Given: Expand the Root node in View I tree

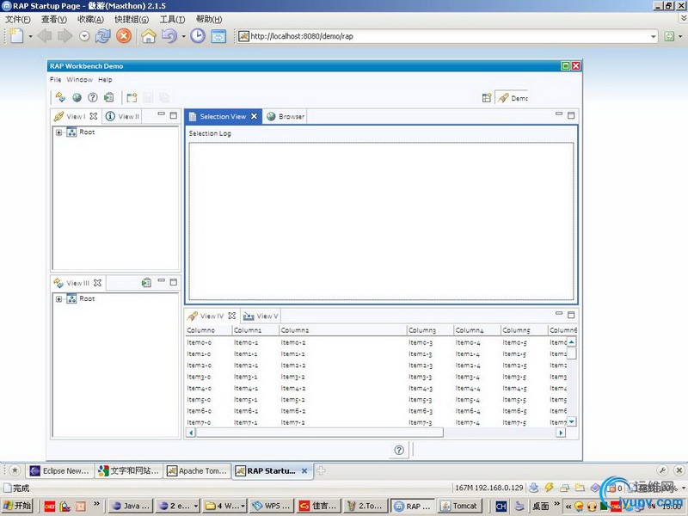Looking at the screenshot, I should 58,132.
